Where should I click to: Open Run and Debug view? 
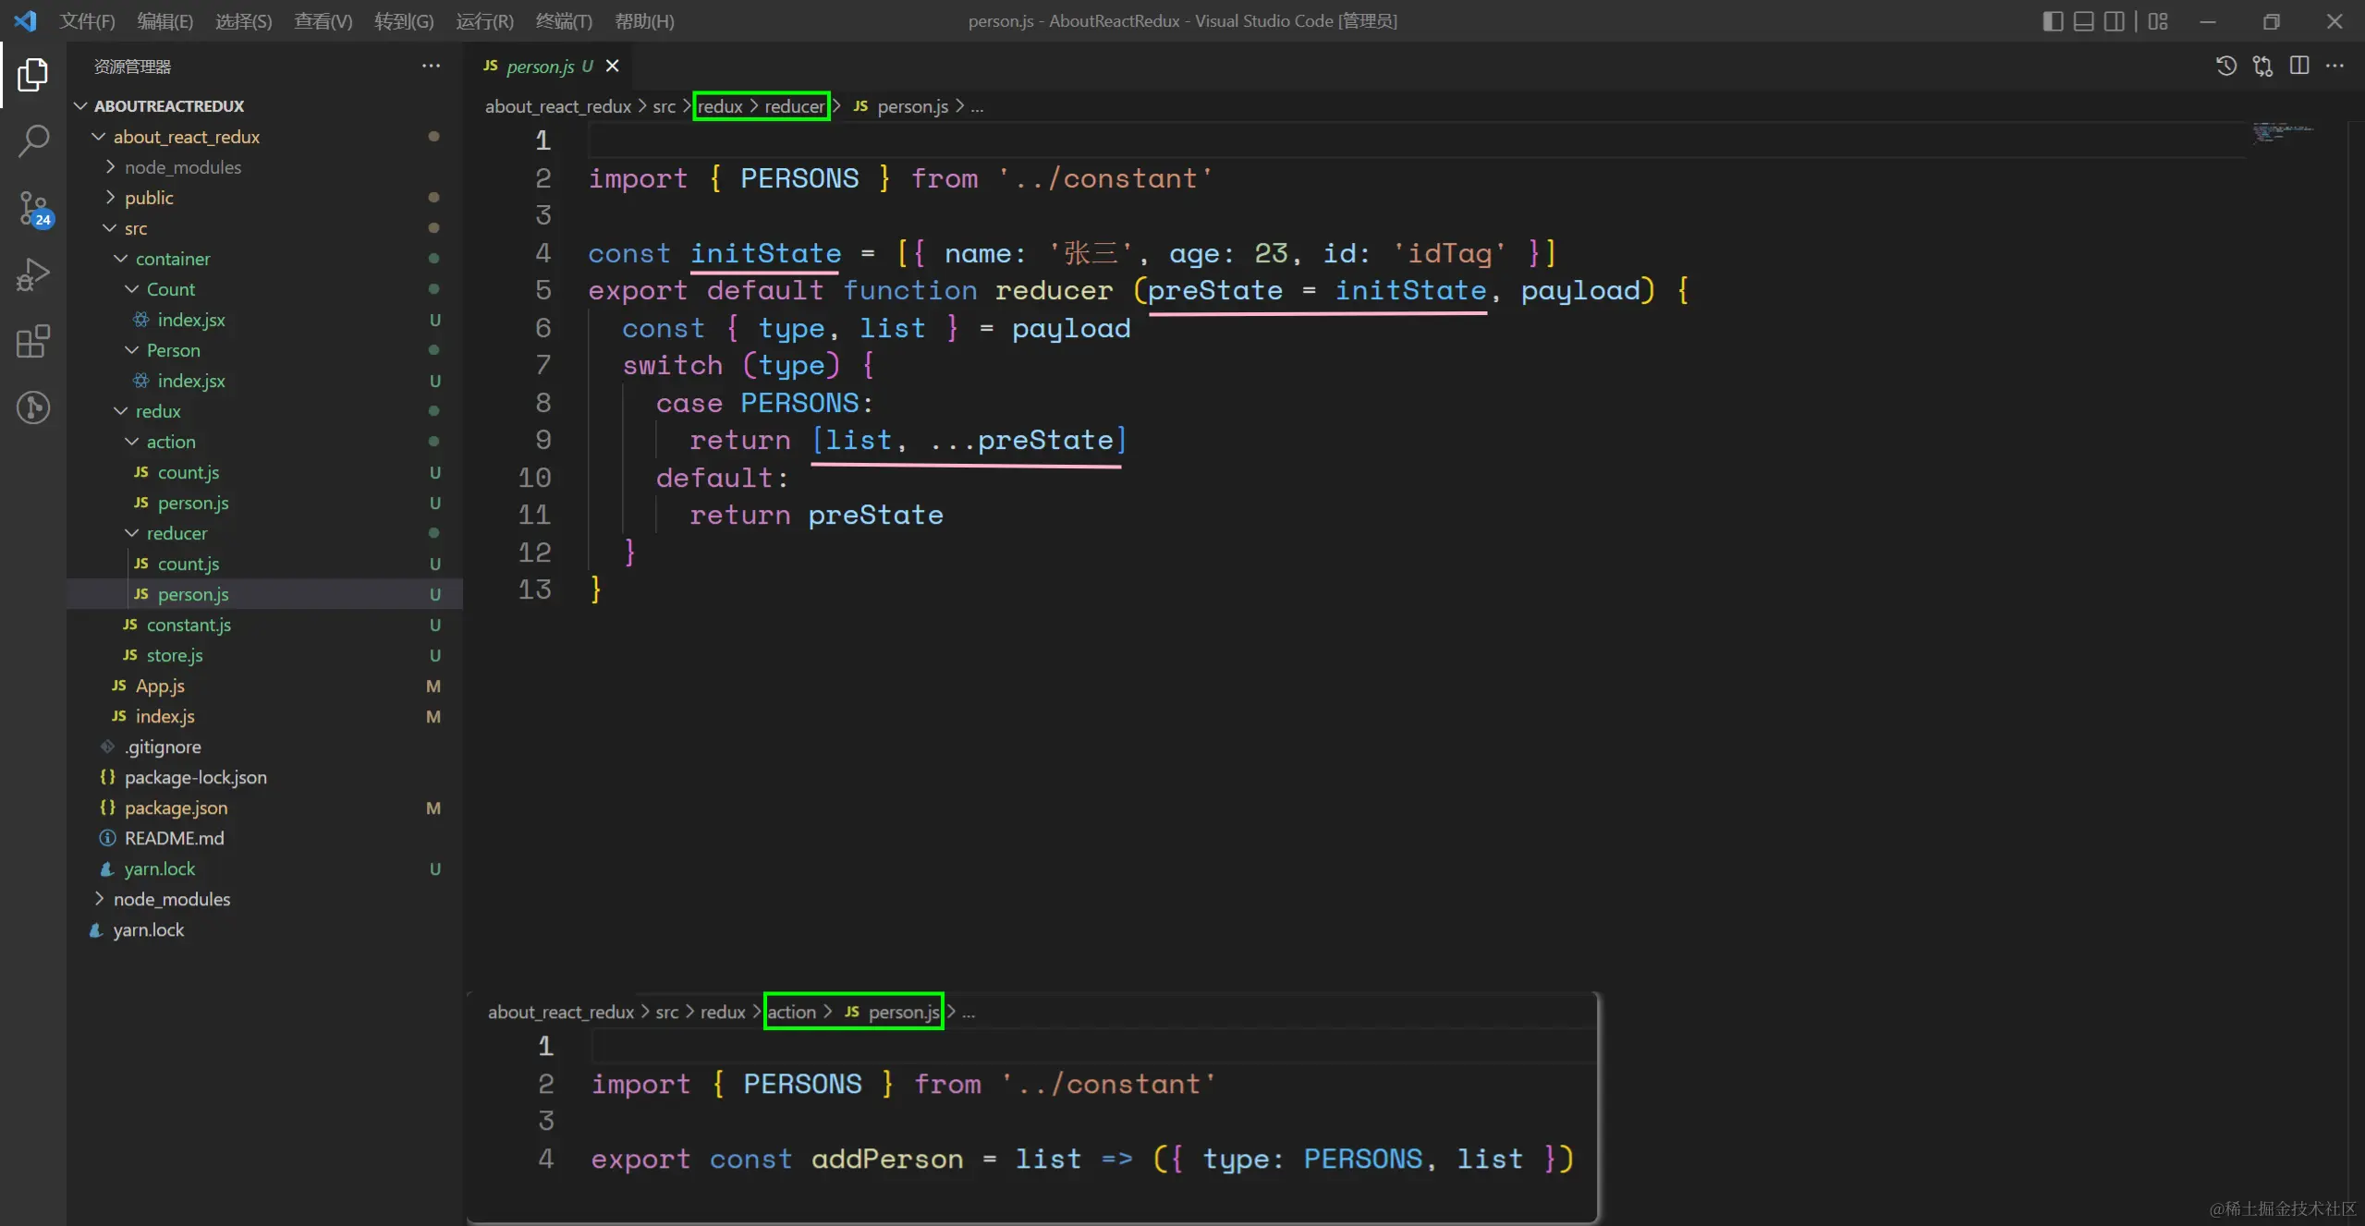point(33,274)
